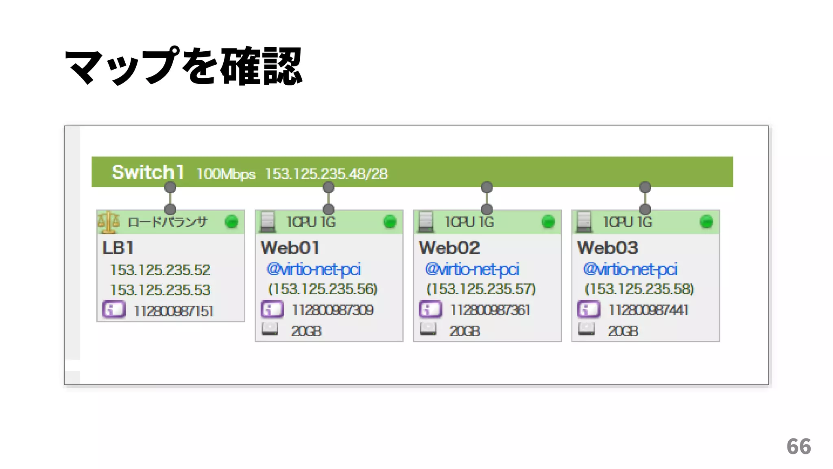Image resolution: width=833 pixels, height=469 pixels.
Task: Click the purple archive icon under LB1
Action: [x=114, y=309]
